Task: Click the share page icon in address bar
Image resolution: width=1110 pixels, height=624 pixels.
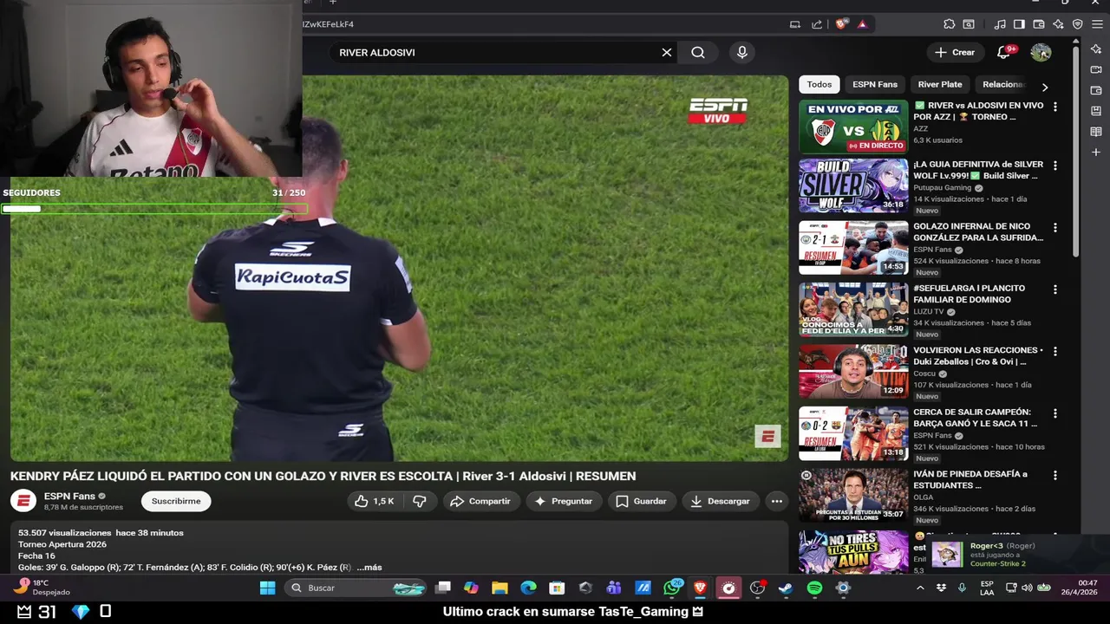Action: point(817,24)
